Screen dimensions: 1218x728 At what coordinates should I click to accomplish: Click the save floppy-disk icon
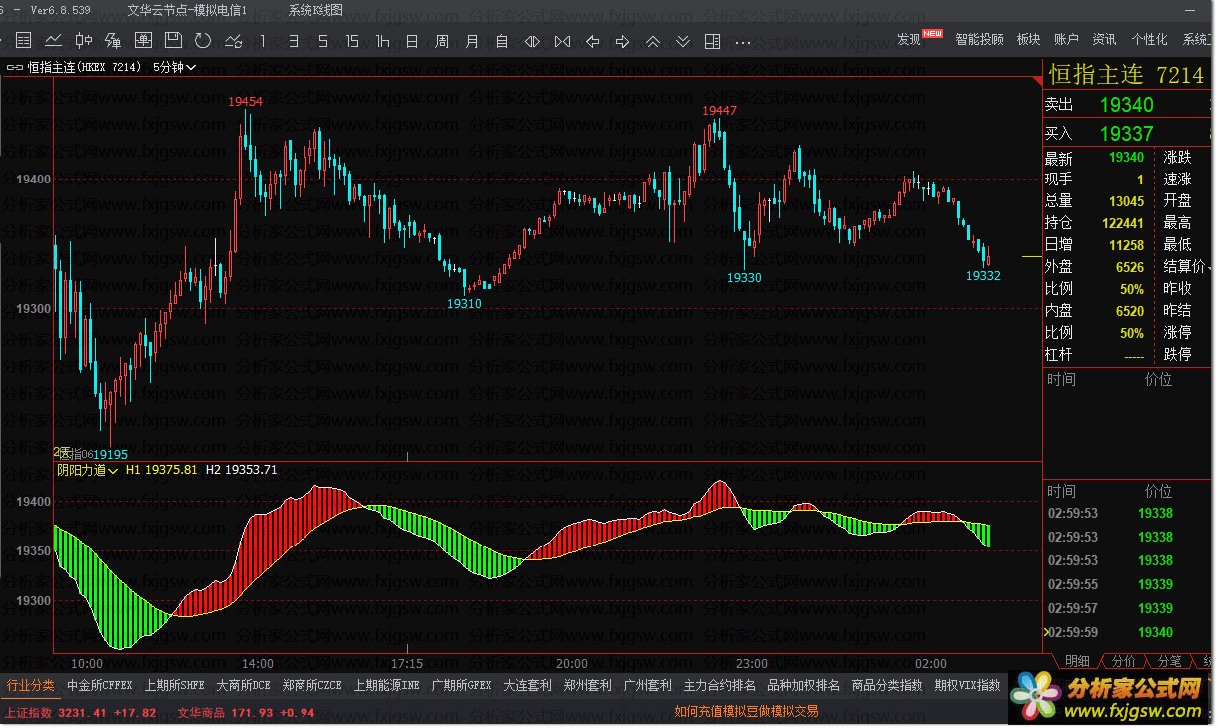[173, 41]
